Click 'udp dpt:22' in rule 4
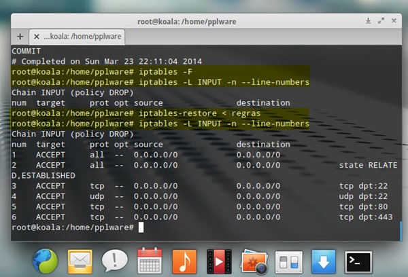 pyautogui.click(x=364, y=196)
